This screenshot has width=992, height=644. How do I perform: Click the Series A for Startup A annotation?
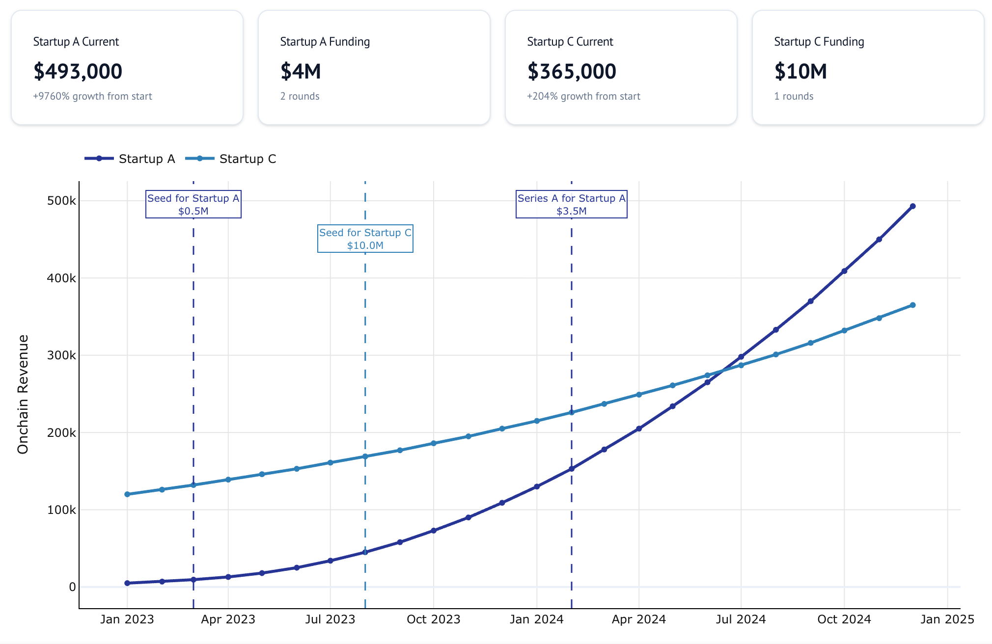(572, 204)
